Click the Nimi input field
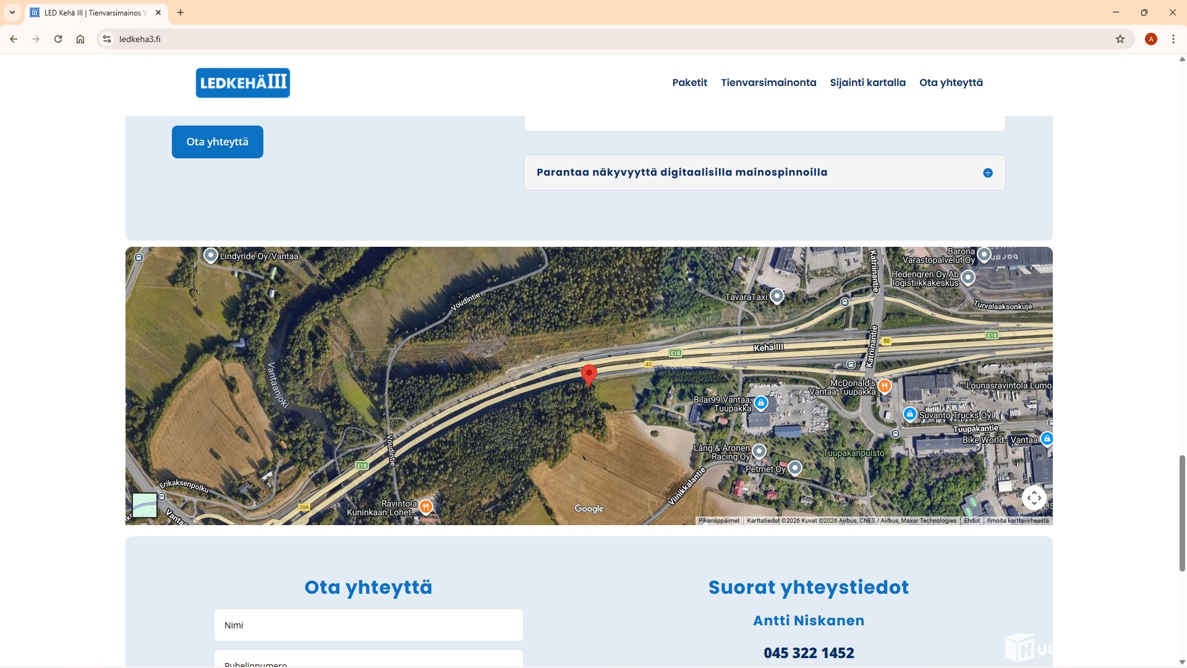 click(368, 625)
